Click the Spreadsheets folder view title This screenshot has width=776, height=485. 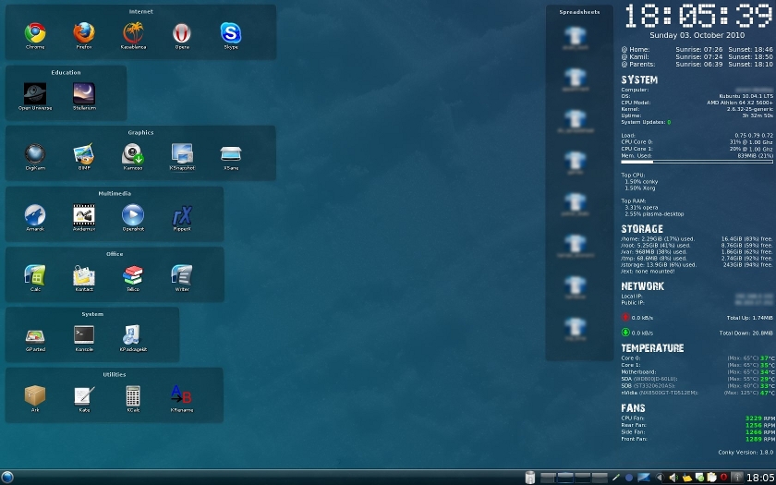[579, 12]
